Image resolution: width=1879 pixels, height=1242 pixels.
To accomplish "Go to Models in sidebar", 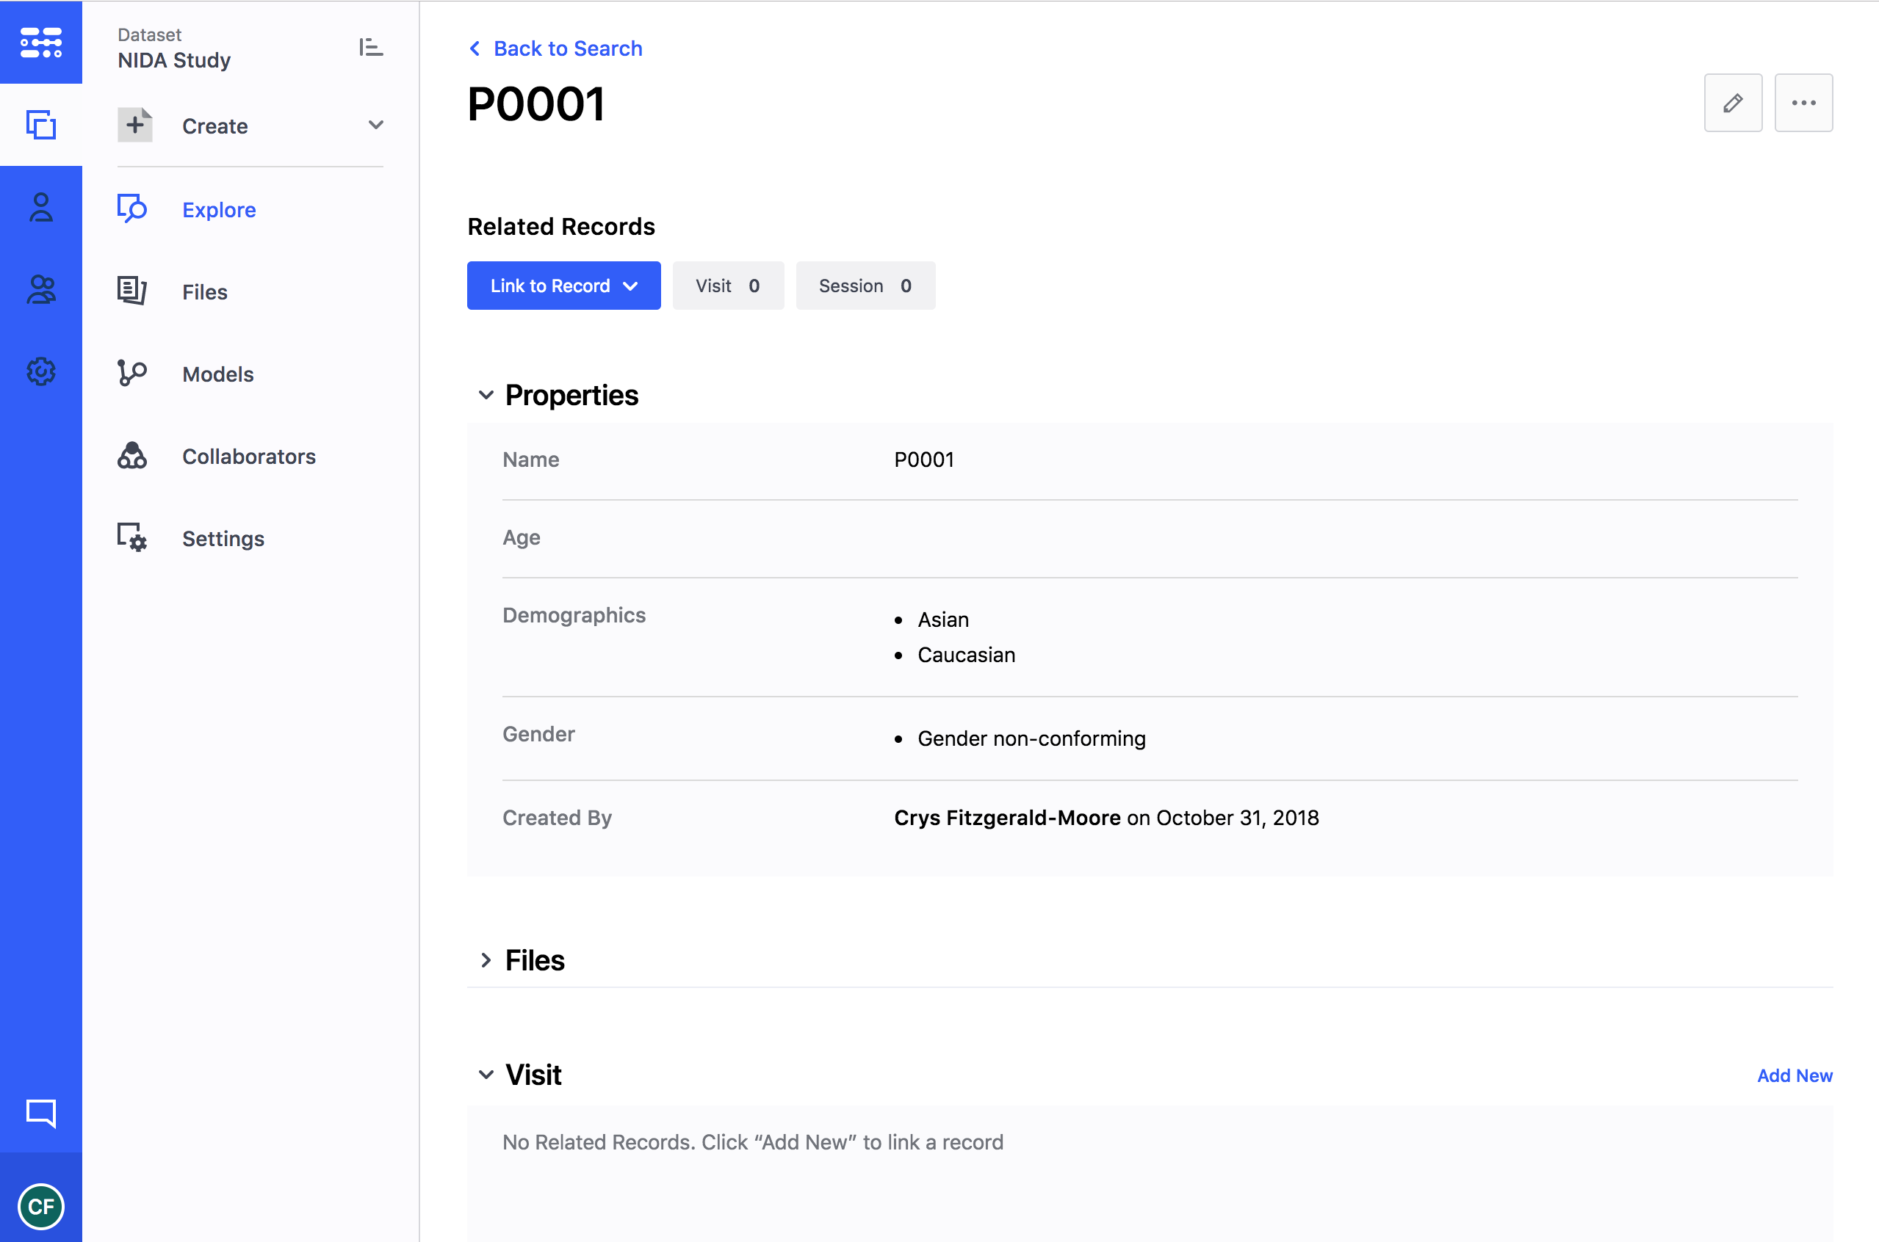I will [x=218, y=374].
